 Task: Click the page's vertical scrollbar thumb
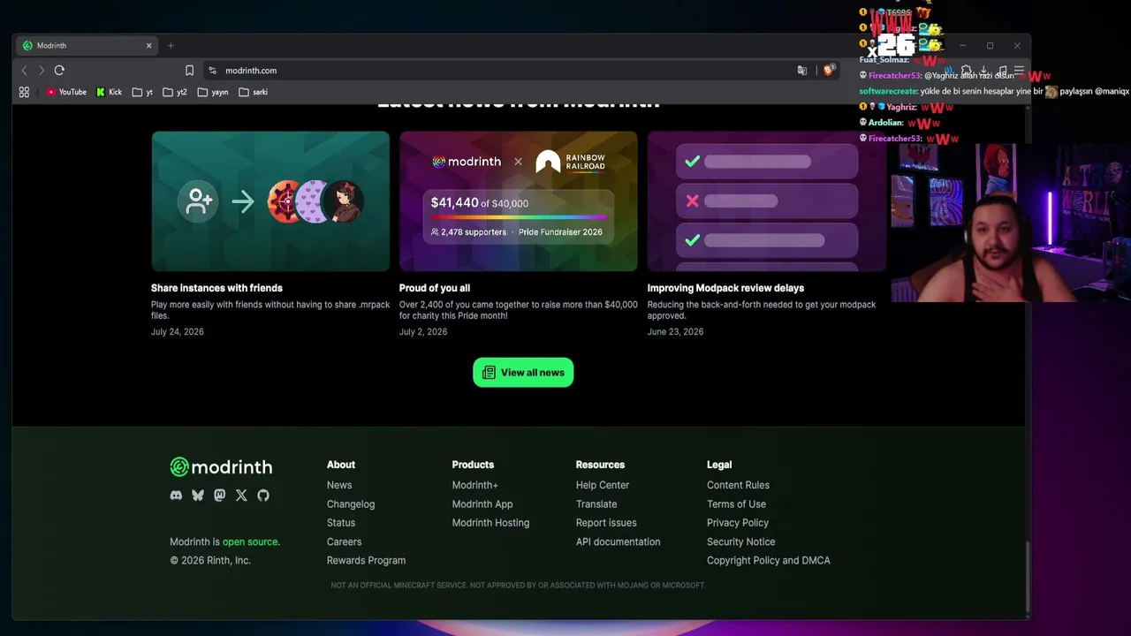(x=1027, y=576)
